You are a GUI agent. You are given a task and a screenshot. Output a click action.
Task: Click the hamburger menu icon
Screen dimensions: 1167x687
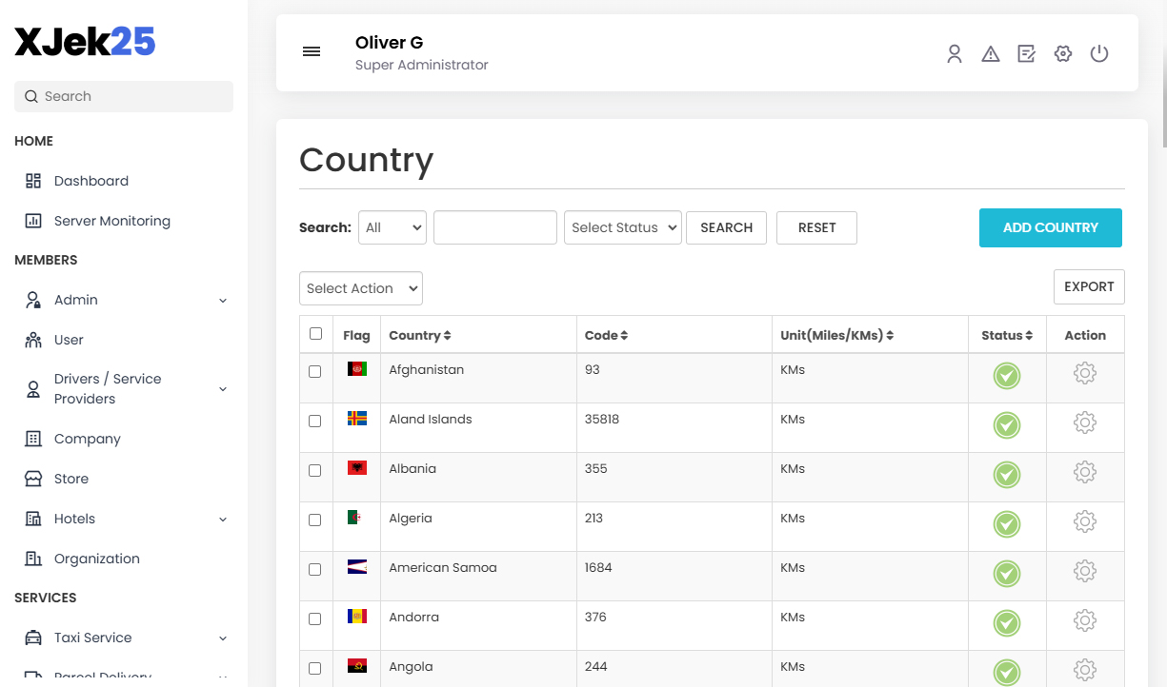312,52
